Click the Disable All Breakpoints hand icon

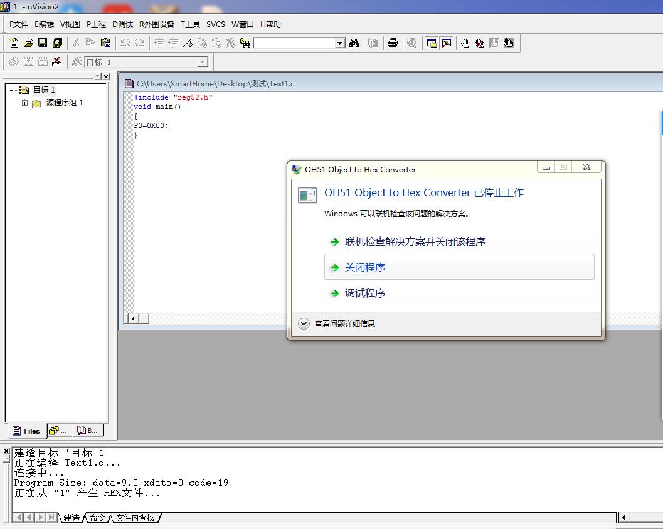point(509,43)
